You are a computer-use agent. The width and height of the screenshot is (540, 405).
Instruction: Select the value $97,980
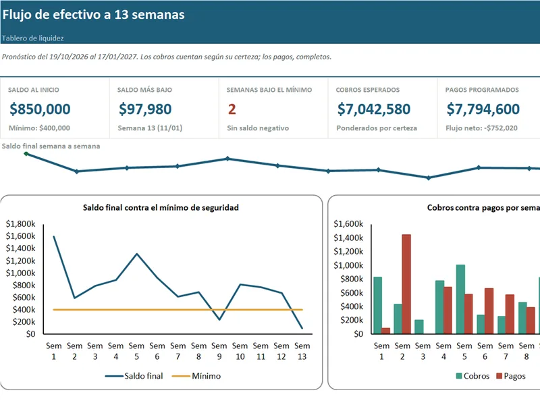pyautogui.click(x=145, y=109)
